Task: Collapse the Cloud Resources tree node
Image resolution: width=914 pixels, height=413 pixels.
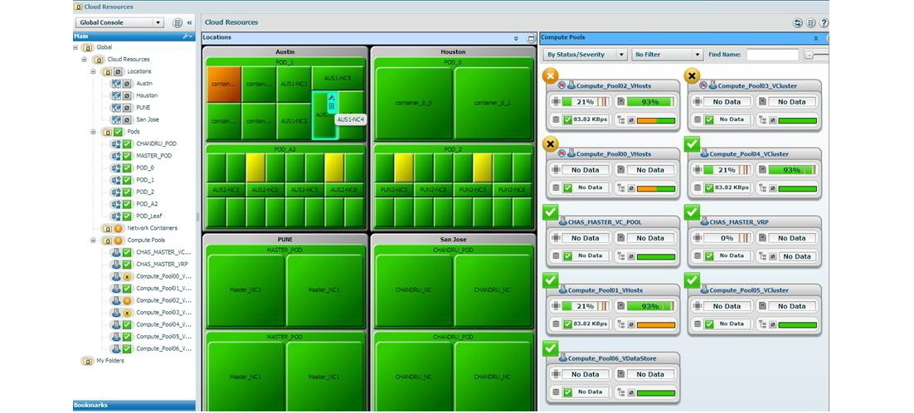Action: 84,60
